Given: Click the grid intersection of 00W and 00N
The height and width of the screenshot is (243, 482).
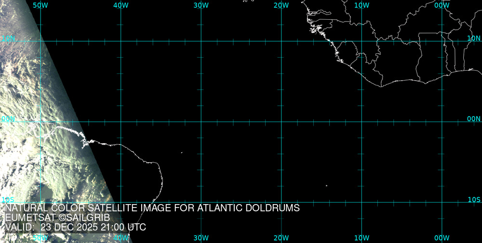Looking at the screenshot, I should click(x=442, y=121).
